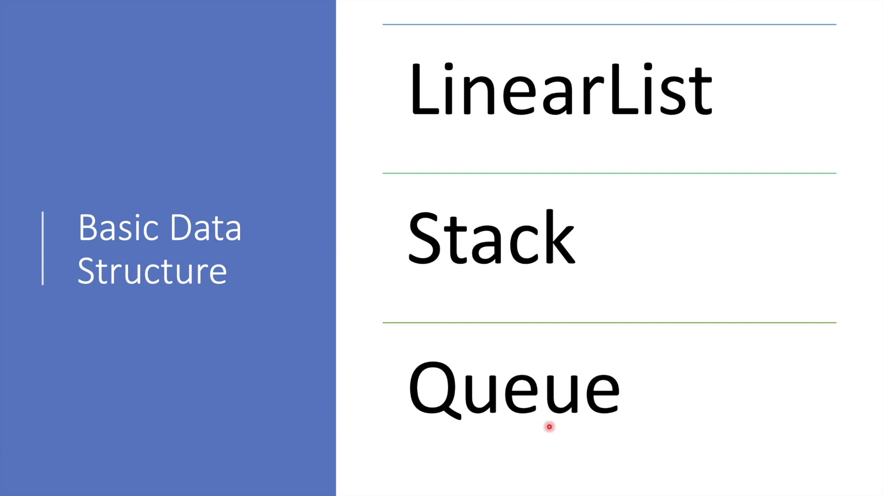
Task: Click the green divider line above Stack
Action: [609, 173]
